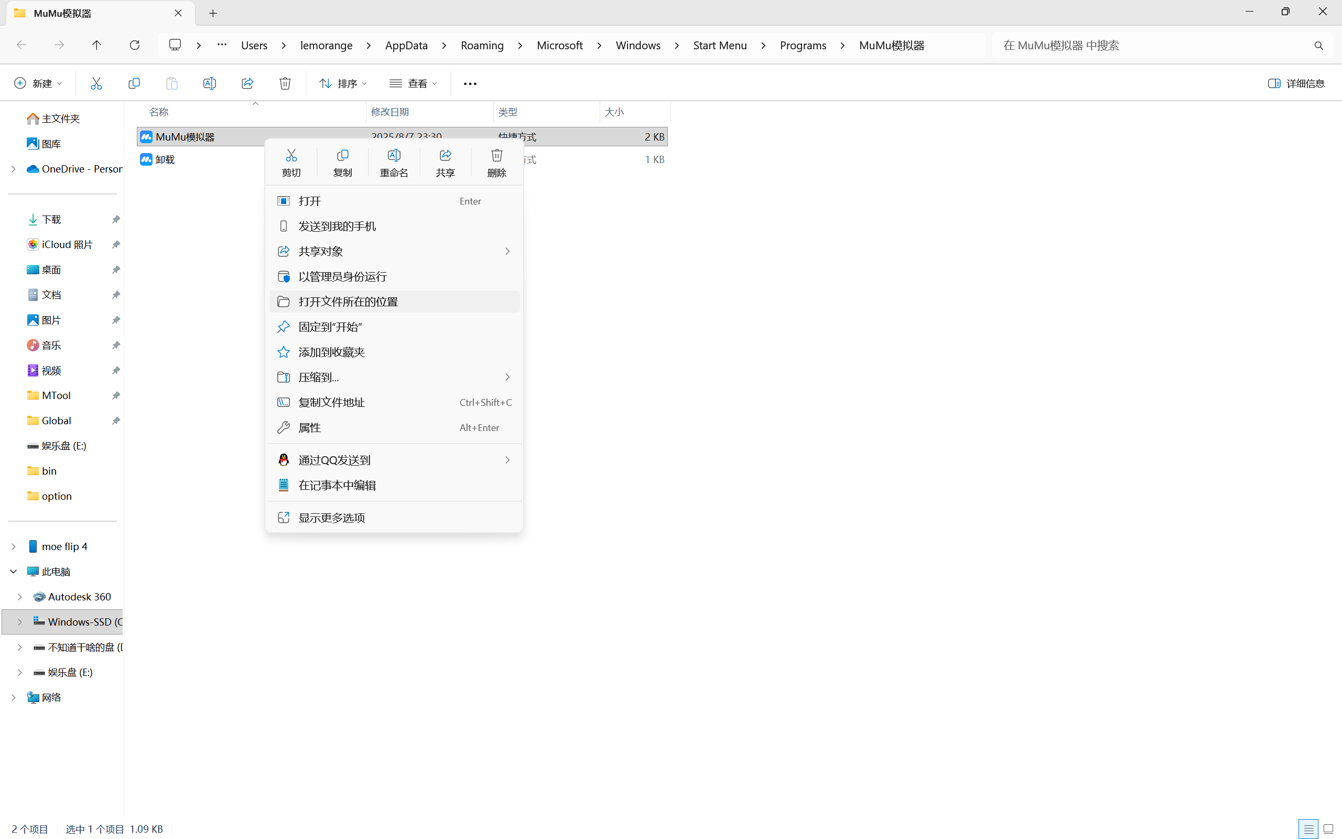Image resolution: width=1342 pixels, height=839 pixels.
Task: Click the Share icon in explorer toolbar
Action: (247, 83)
